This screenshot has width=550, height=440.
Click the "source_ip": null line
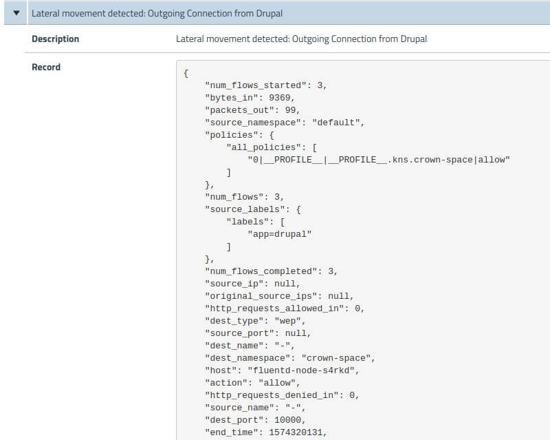point(252,284)
